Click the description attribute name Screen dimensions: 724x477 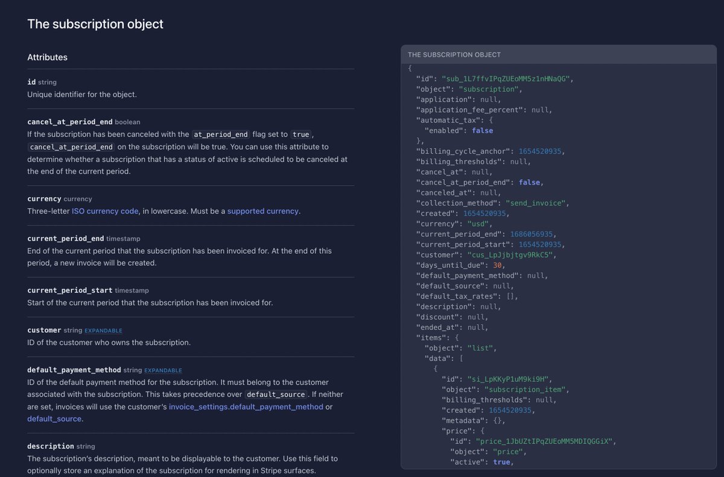pos(51,446)
